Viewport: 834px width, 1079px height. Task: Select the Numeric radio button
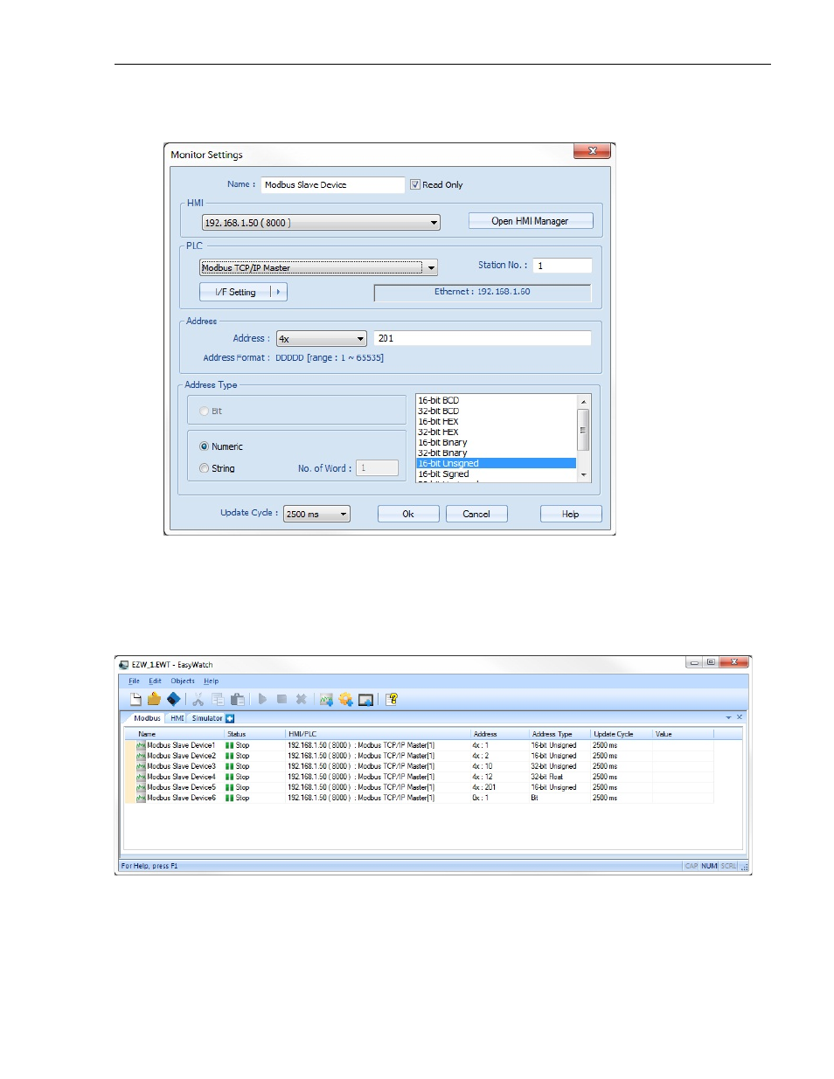pyautogui.click(x=205, y=446)
